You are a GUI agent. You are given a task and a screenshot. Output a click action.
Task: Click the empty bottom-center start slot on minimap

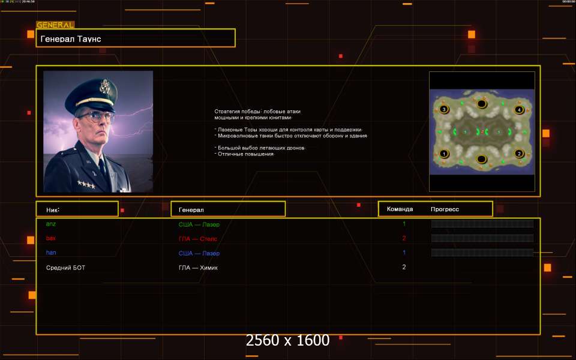click(481, 159)
